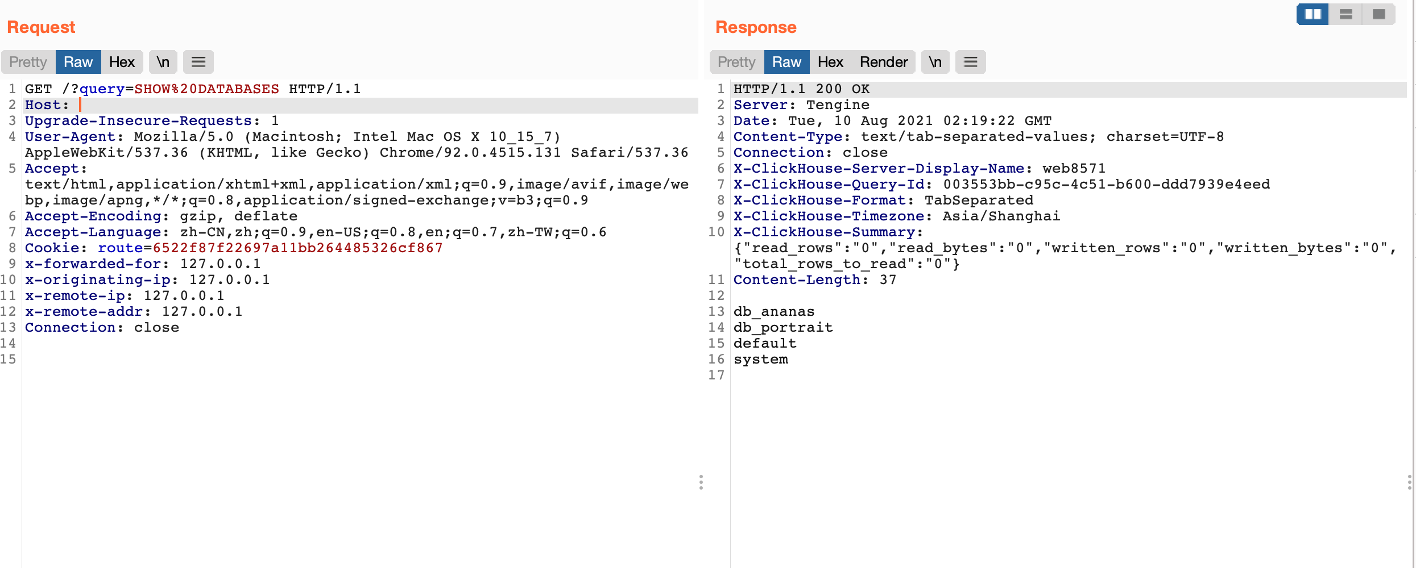Open the Response panel hamburger options menu
The image size is (1416, 568).
point(970,62)
